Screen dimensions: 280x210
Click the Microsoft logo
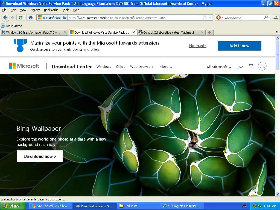(24, 66)
